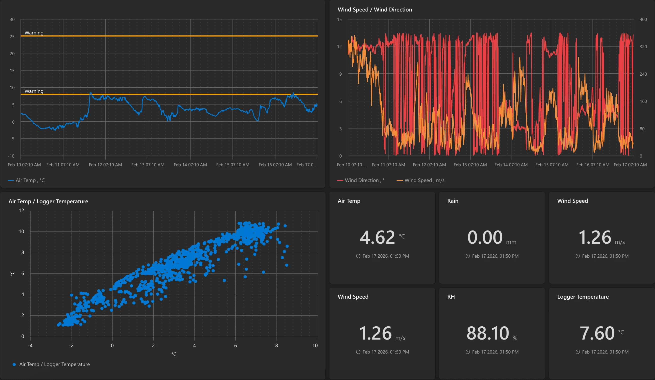This screenshot has width=655, height=380.
Task: Toggle the Wind Speed m/s legend entry
Action: tap(424, 180)
